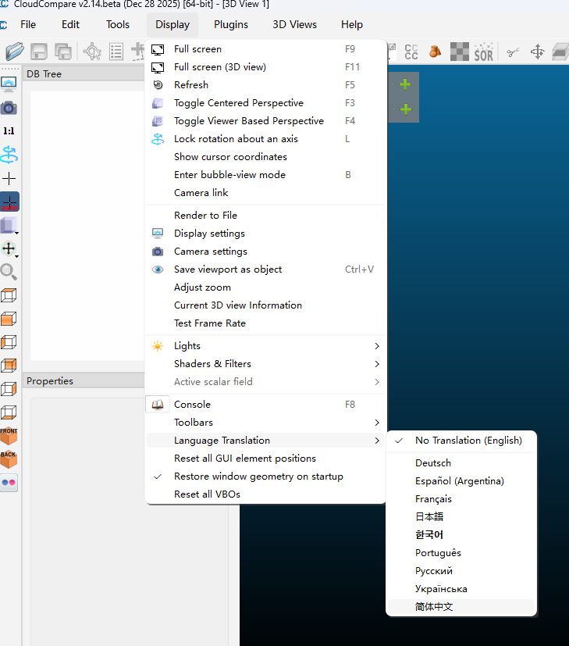This screenshot has height=646, width=569.
Task: Open the Plugins menu
Action: pos(231,25)
